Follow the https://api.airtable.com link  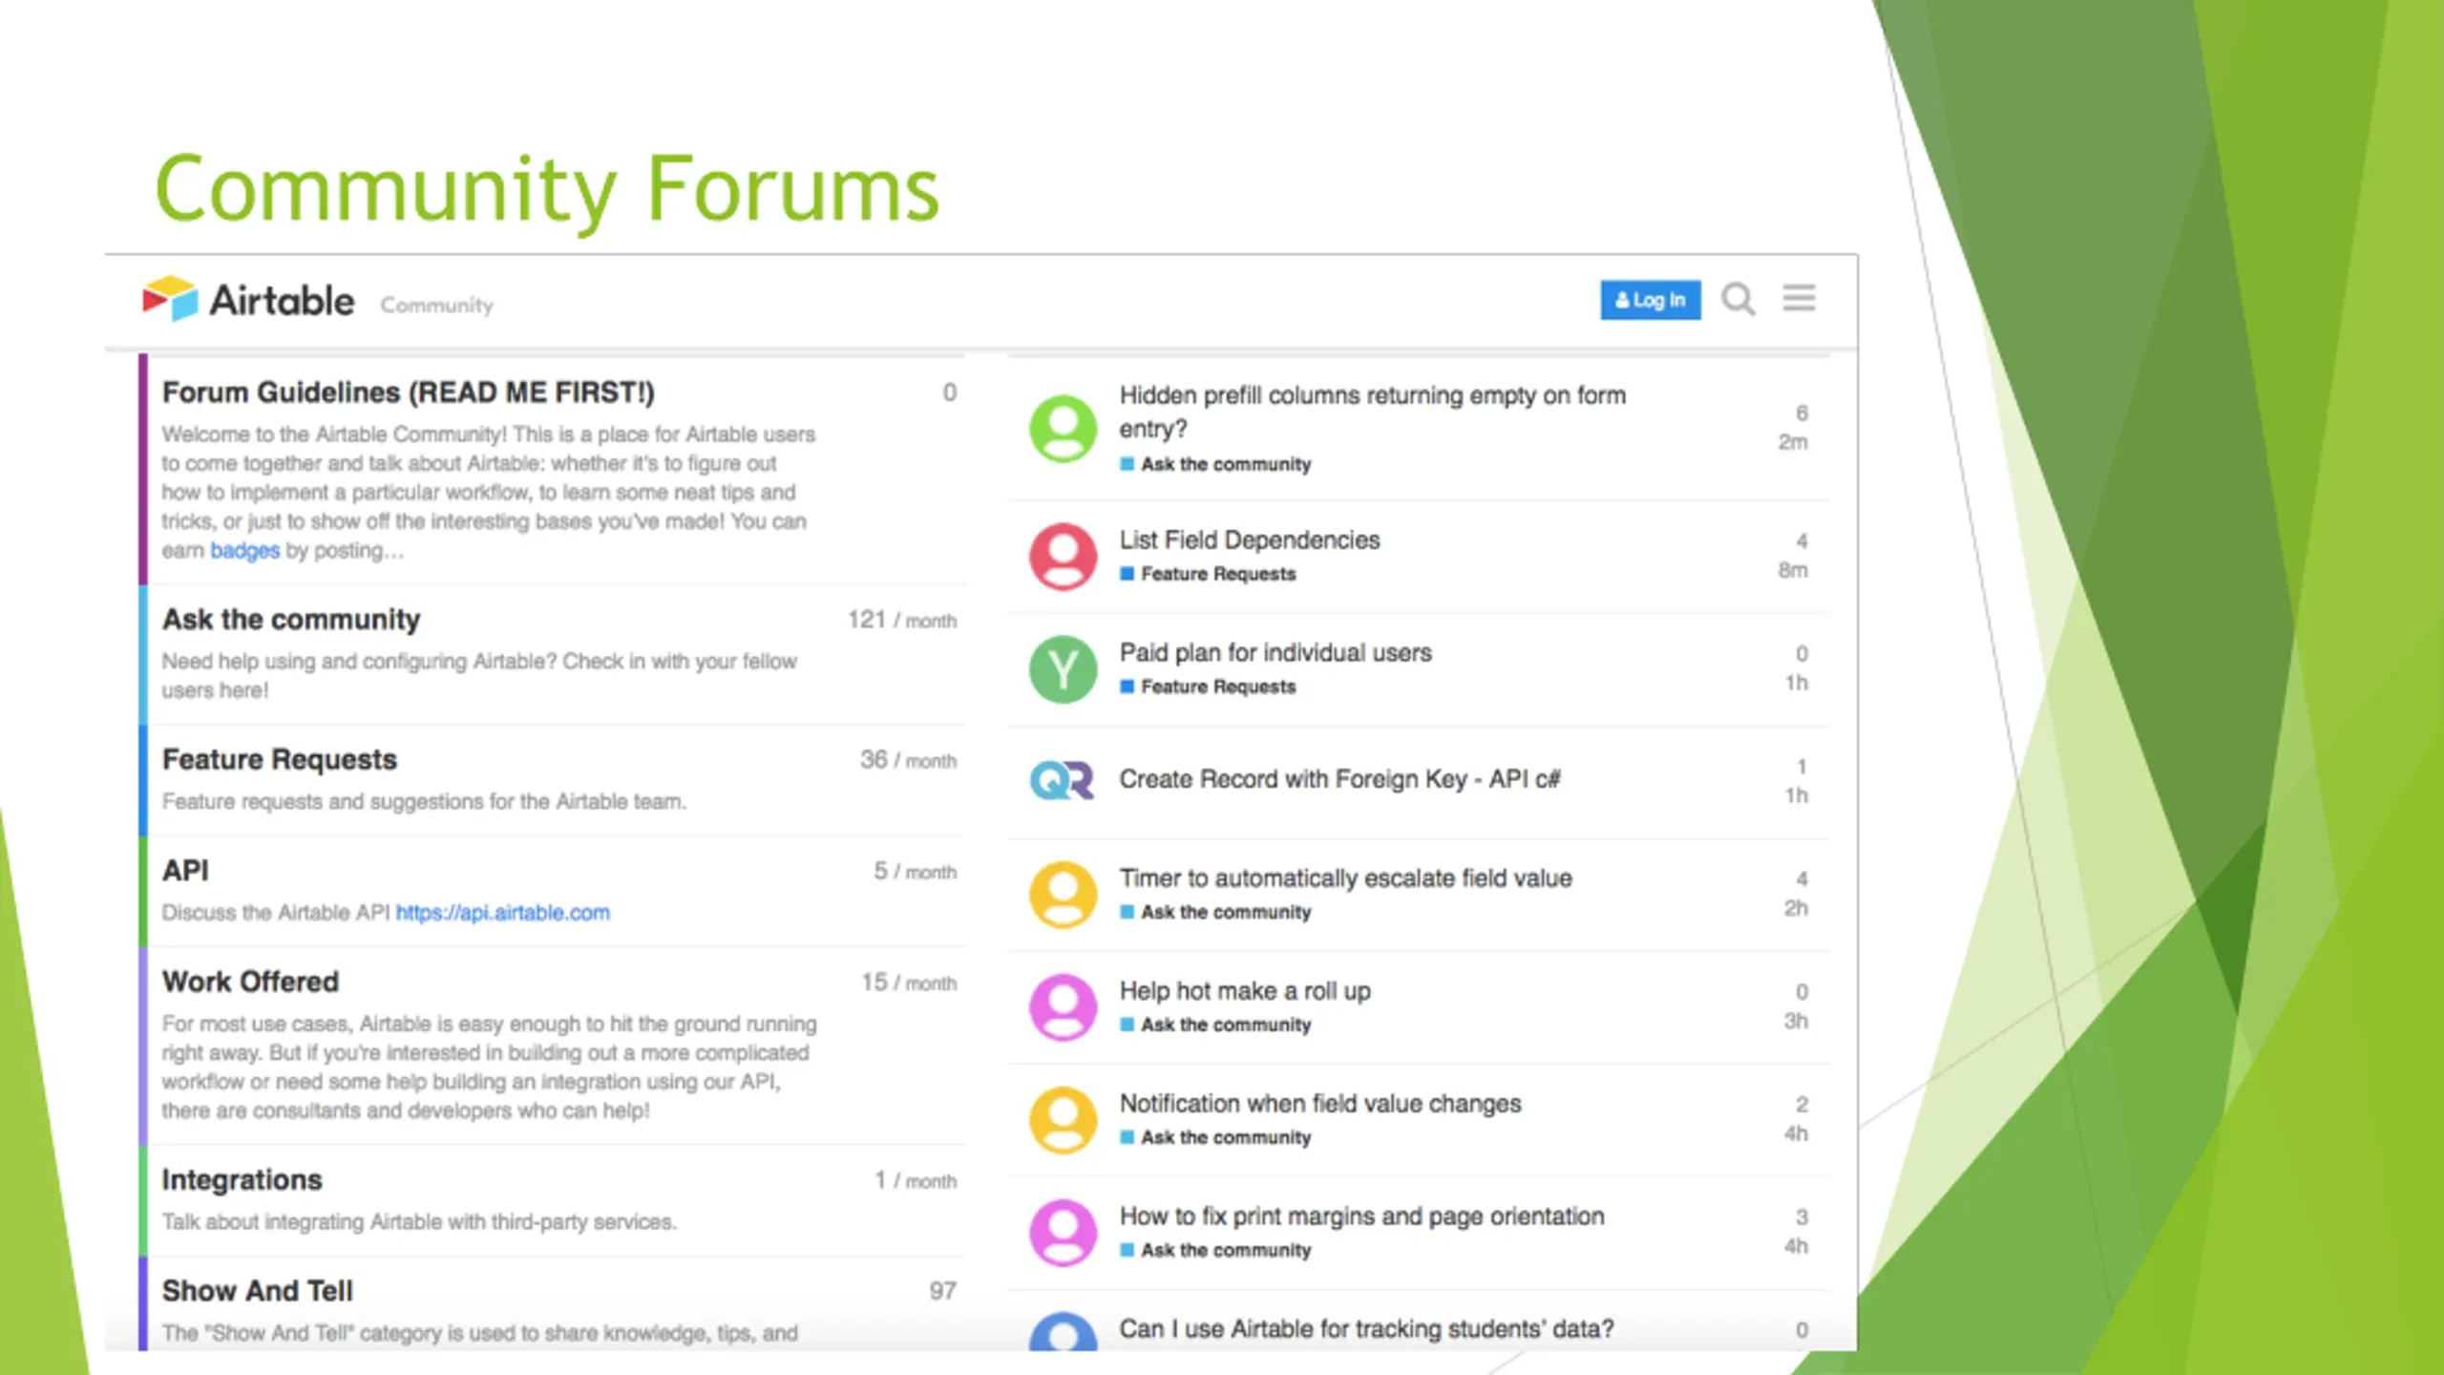pyautogui.click(x=502, y=913)
